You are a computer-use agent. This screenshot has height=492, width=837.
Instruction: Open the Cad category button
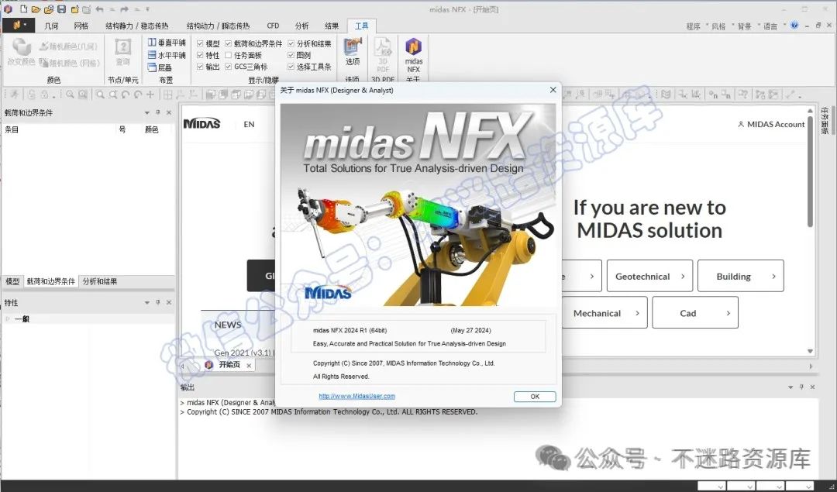695,313
